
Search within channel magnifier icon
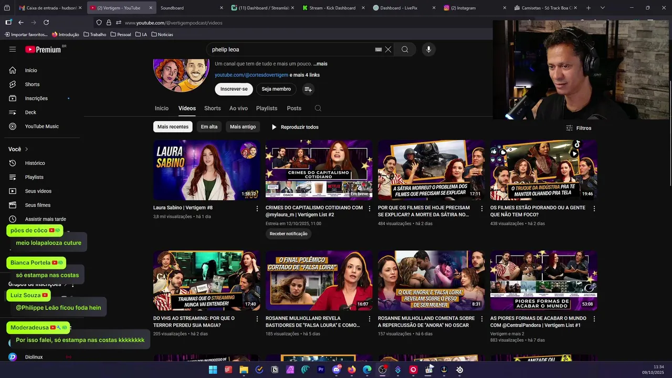click(318, 108)
